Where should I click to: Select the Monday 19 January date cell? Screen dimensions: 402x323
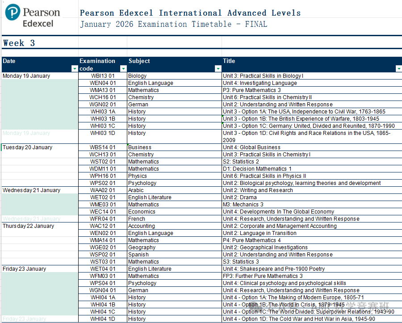click(x=26, y=76)
